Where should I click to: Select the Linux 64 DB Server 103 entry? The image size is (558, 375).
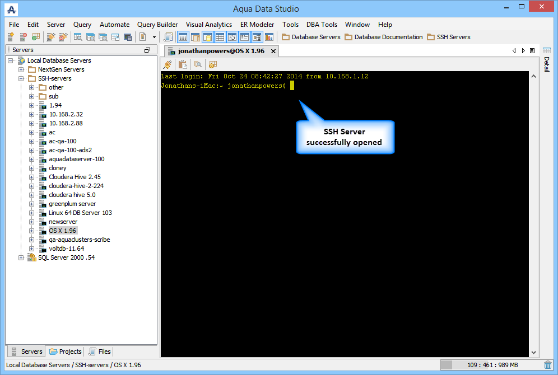[x=80, y=213]
